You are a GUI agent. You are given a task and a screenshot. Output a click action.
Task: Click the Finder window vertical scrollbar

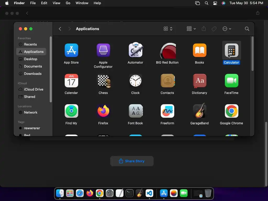(253, 54)
